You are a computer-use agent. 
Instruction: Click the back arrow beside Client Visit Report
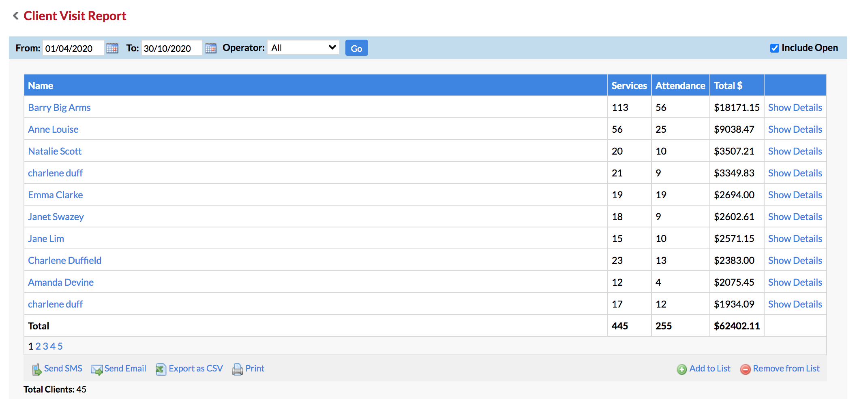click(x=16, y=16)
